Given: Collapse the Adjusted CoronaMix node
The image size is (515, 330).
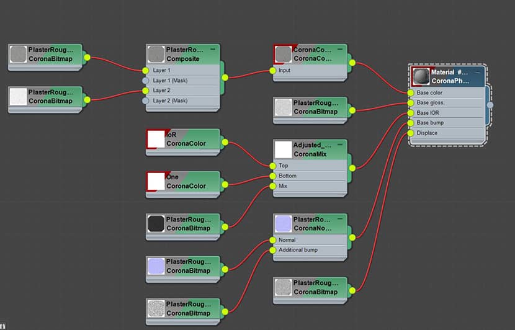Looking at the screenshot, I should tap(340, 145).
